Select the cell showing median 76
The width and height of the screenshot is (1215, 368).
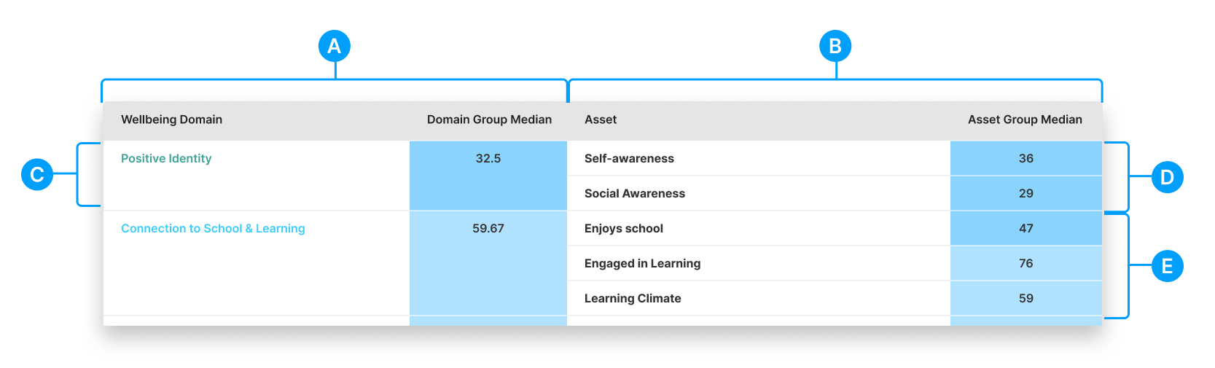click(1025, 263)
